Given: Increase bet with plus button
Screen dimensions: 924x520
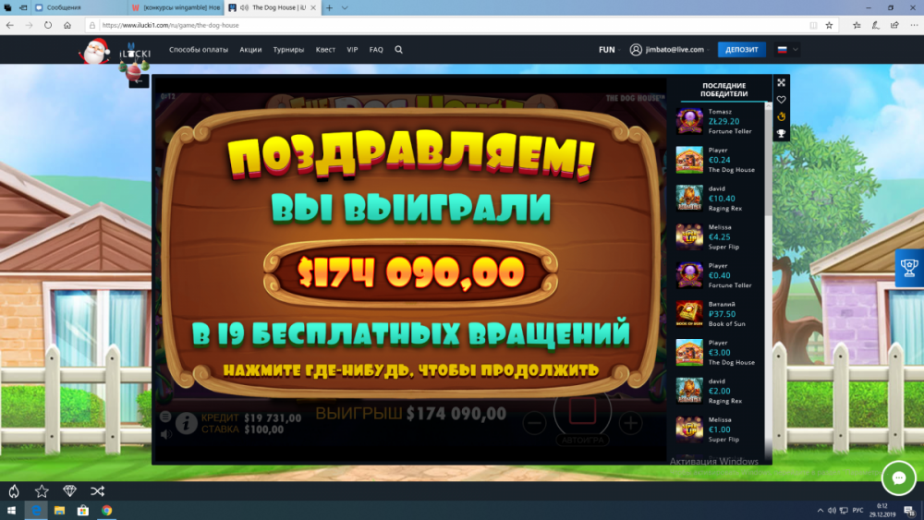Looking at the screenshot, I should click(630, 423).
